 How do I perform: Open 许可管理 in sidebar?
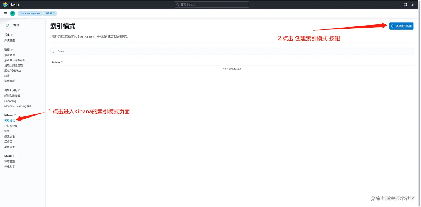[x=10, y=161]
